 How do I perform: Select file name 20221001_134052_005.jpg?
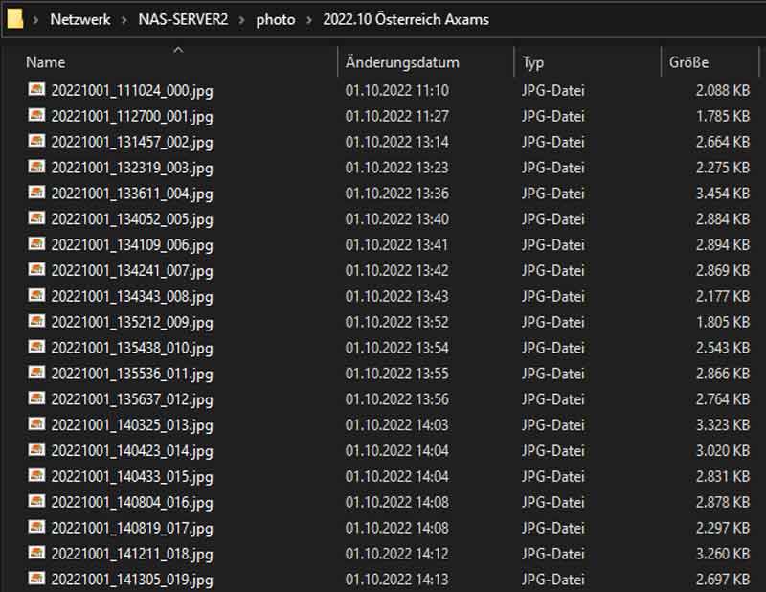pos(132,219)
